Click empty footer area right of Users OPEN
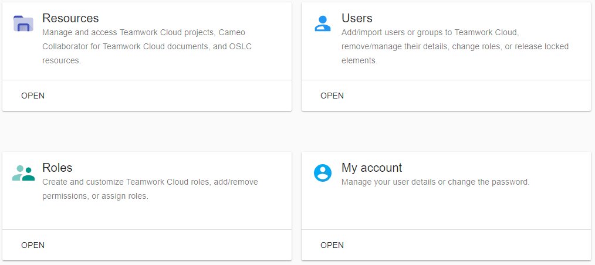 [x=469, y=96]
